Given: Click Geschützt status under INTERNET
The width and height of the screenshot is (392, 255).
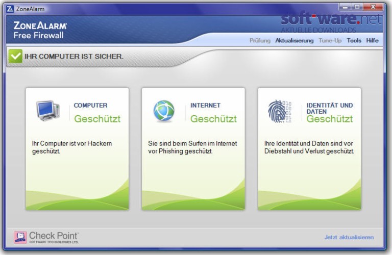Looking at the screenshot, I should tap(213, 119).
